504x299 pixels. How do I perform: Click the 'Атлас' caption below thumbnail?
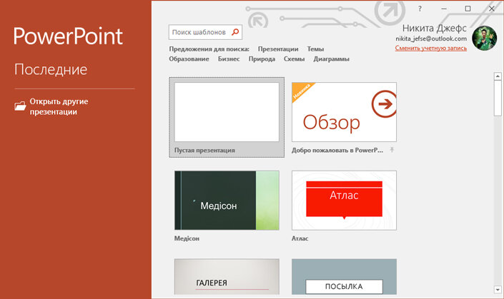[x=300, y=238]
